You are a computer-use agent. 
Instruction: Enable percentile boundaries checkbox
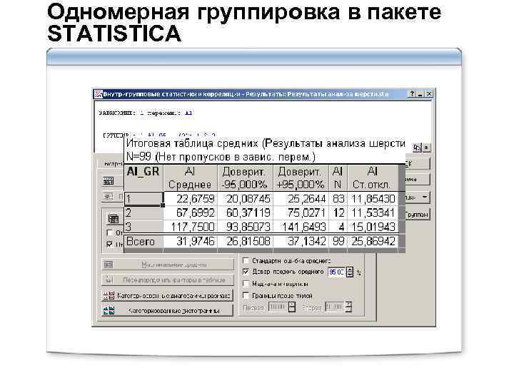246,295
